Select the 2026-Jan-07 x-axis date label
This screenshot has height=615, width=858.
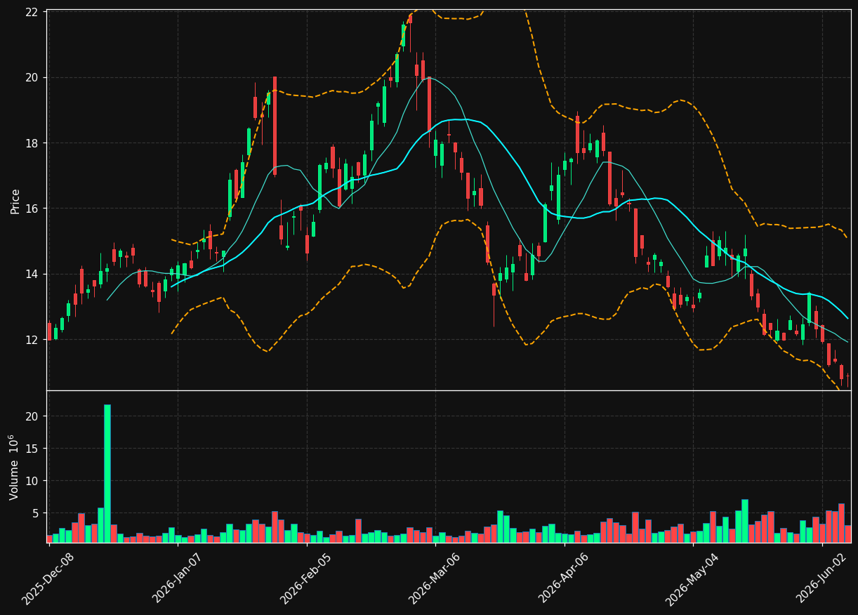tap(177, 578)
